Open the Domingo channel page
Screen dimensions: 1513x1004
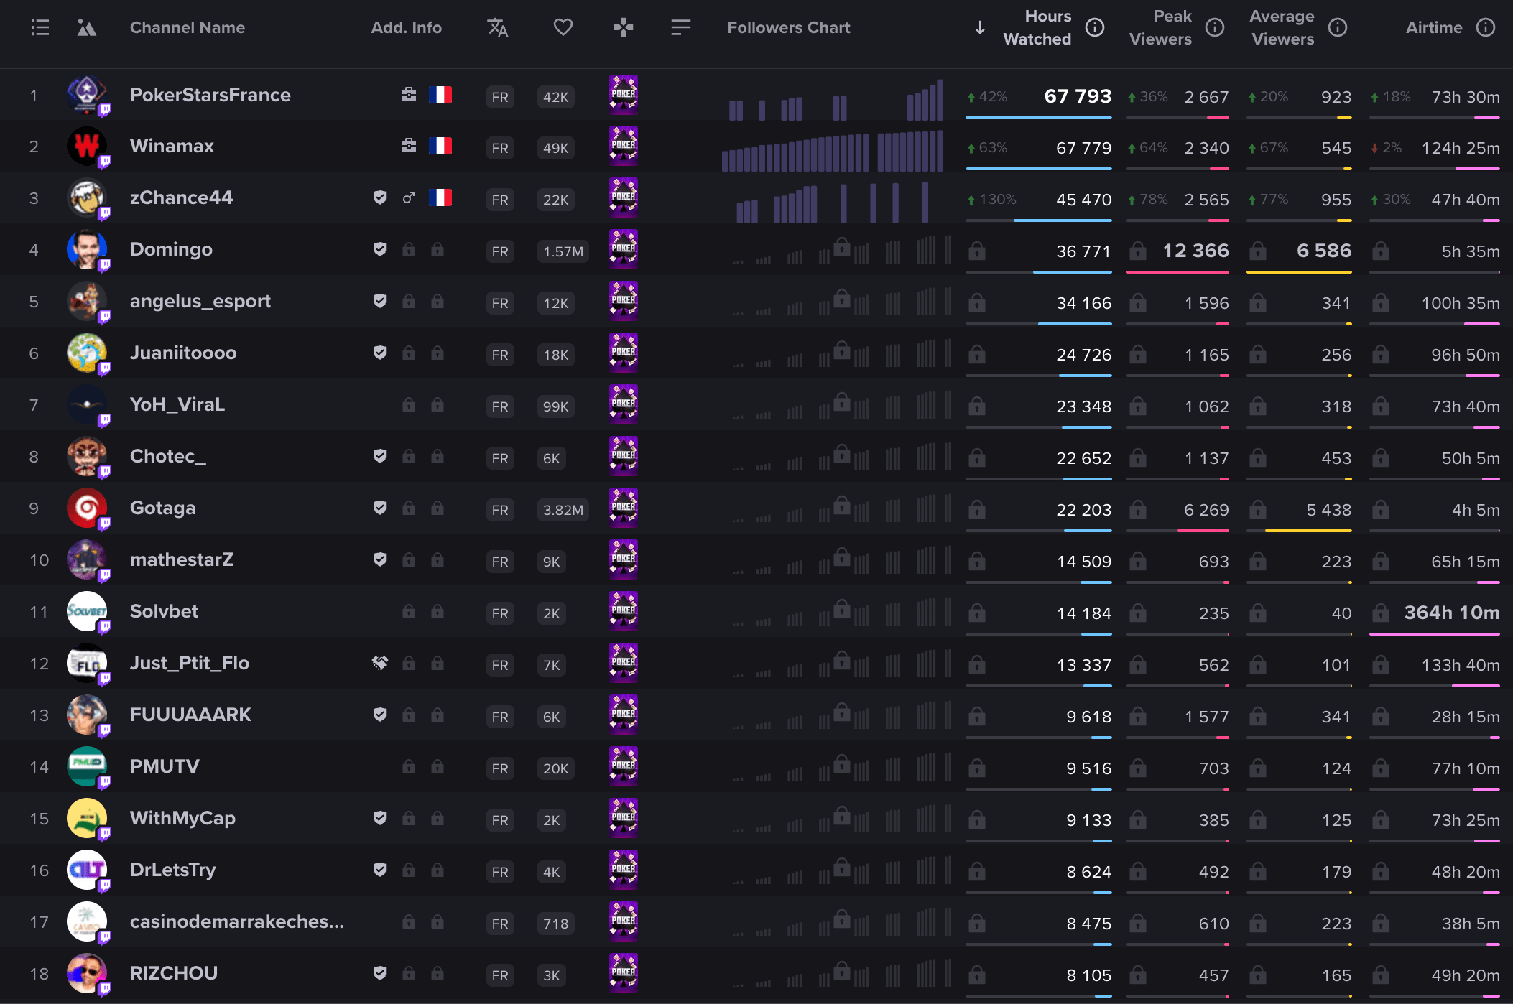tap(171, 249)
